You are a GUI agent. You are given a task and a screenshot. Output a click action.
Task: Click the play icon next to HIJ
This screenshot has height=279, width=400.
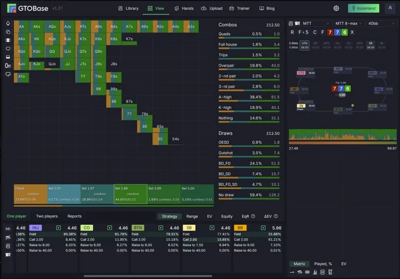(x=58, y=228)
